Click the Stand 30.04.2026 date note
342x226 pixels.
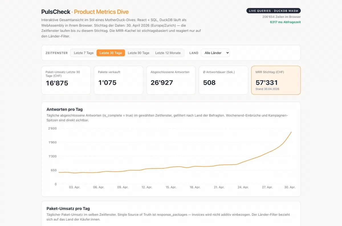tap(267, 89)
